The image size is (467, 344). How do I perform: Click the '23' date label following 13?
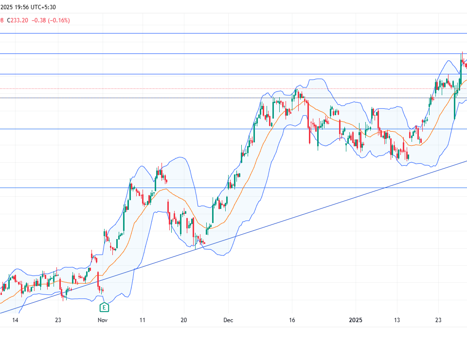pyautogui.click(x=438, y=320)
